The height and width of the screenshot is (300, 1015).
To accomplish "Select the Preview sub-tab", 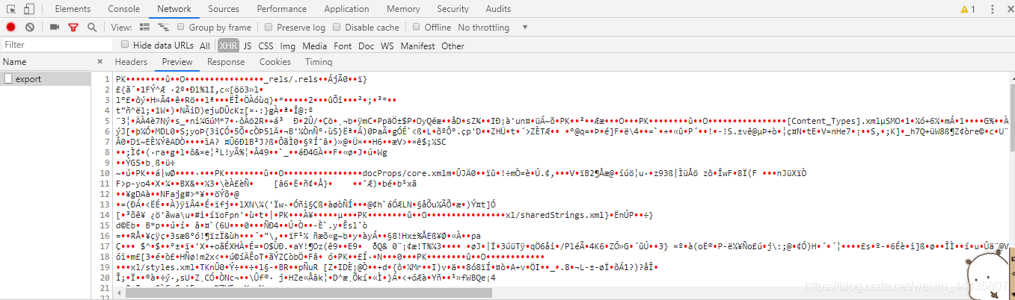I will (177, 62).
